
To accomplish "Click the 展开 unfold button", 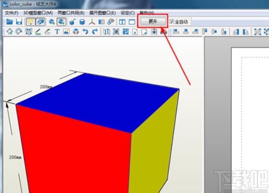I will [153, 21].
